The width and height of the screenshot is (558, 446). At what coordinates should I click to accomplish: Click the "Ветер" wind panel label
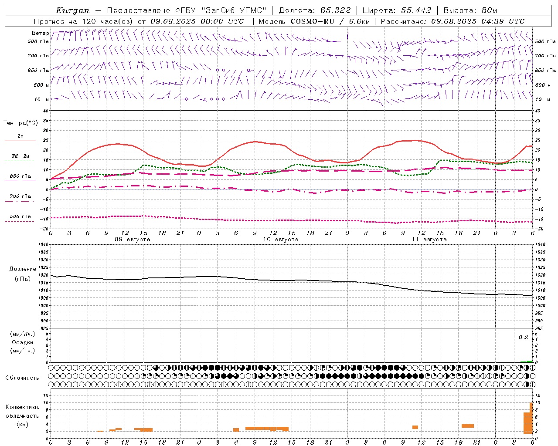tap(40, 33)
